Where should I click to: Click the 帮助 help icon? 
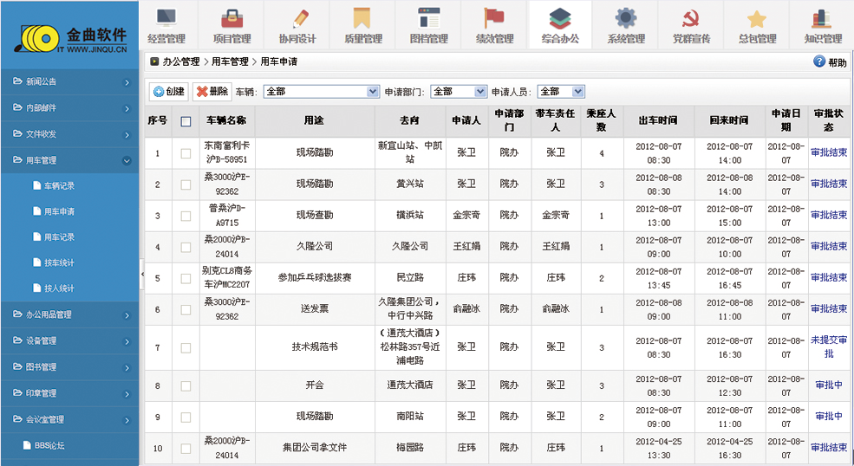click(819, 61)
